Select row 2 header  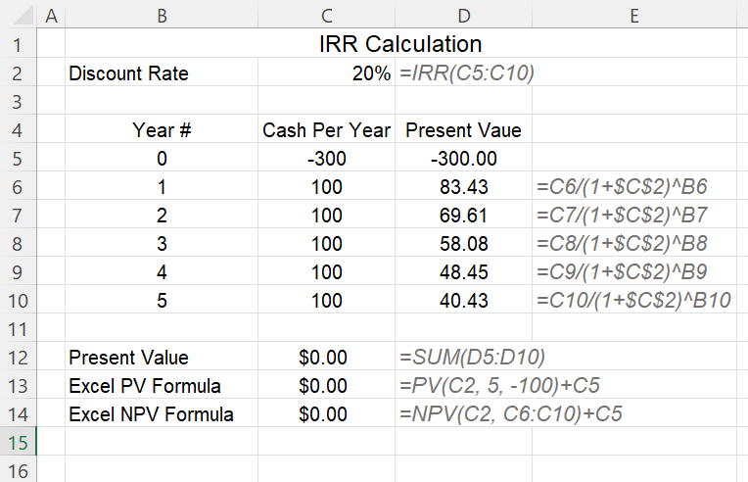19,72
